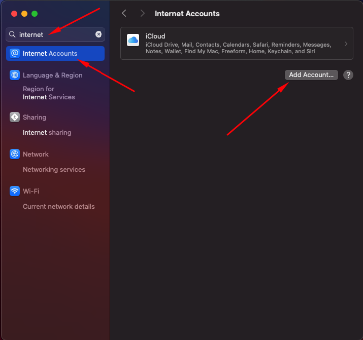Expand the iCloud row chevron
This screenshot has width=363, height=340.
point(346,44)
